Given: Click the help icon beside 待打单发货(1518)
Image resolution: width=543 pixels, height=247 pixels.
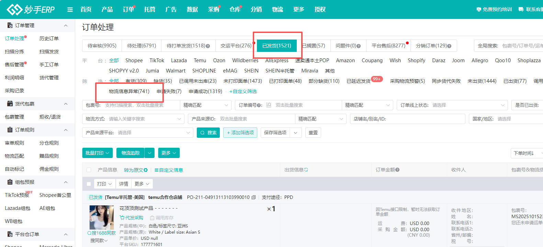Looking at the screenshot, I should pos(208,46).
